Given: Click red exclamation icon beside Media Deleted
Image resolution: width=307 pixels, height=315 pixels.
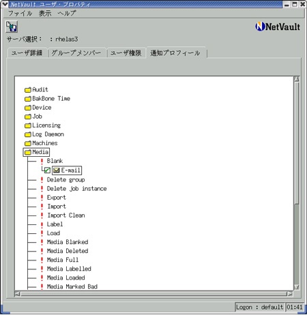Looking at the screenshot, I should 42,251.
